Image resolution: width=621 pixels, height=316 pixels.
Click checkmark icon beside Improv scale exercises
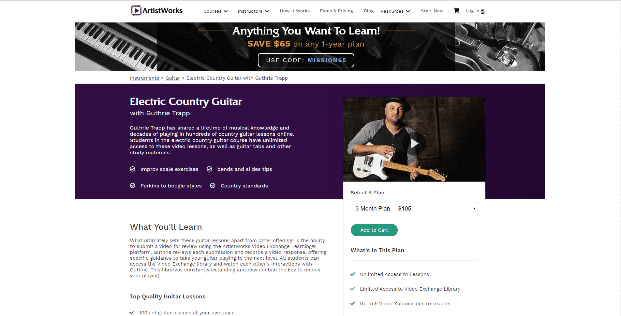pos(133,169)
